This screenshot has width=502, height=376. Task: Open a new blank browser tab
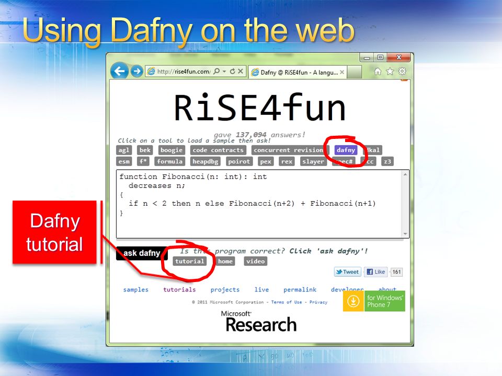click(x=355, y=72)
